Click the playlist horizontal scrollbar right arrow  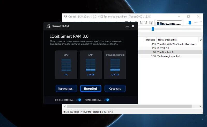(200, 106)
